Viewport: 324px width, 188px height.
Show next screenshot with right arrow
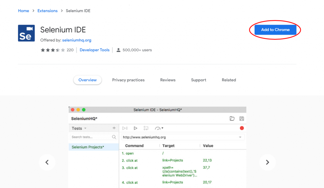[x=267, y=162]
